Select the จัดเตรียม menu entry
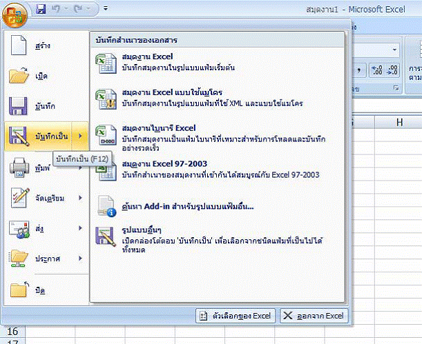 tap(46, 198)
